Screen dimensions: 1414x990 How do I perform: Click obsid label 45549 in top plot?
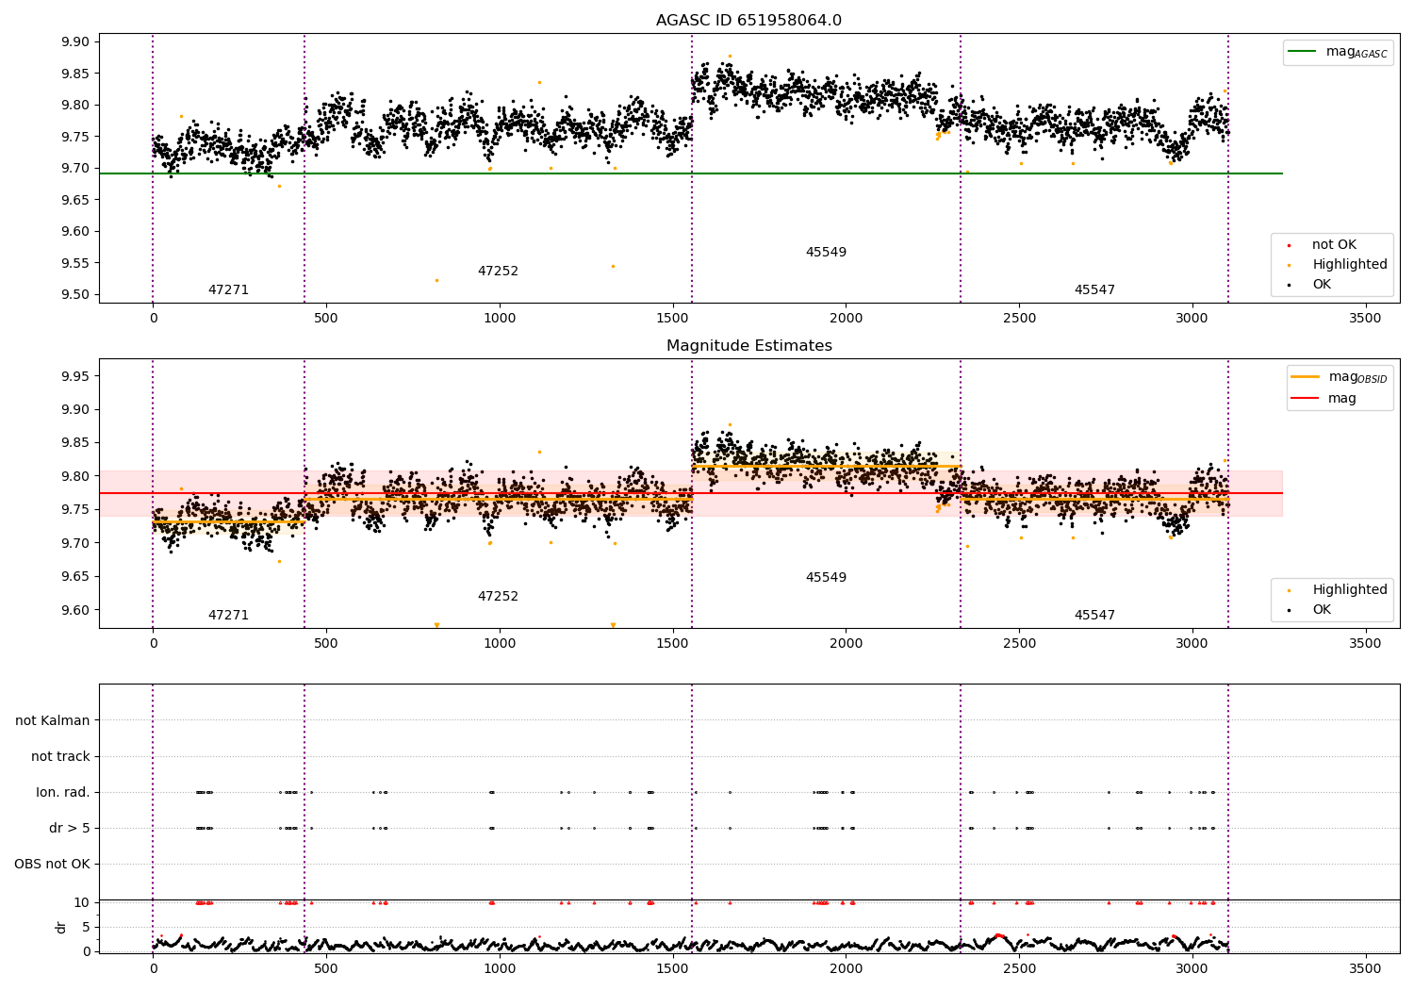826,253
